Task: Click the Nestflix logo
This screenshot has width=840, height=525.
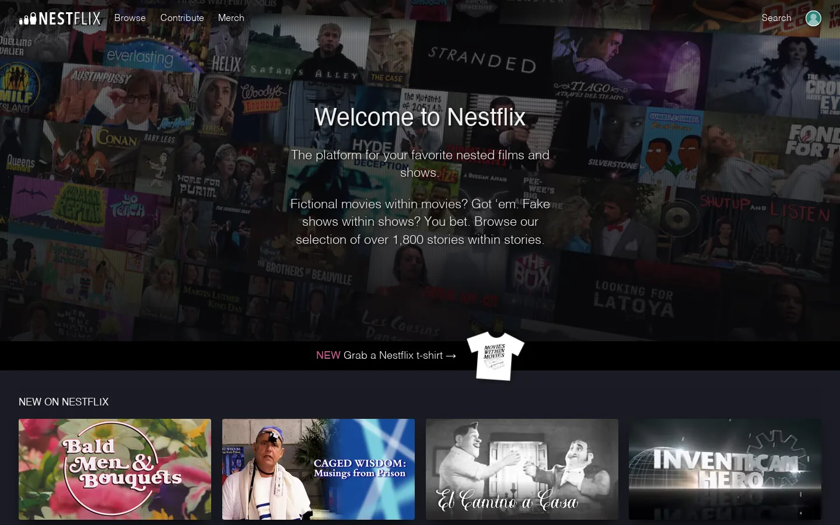Action: [60, 19]
